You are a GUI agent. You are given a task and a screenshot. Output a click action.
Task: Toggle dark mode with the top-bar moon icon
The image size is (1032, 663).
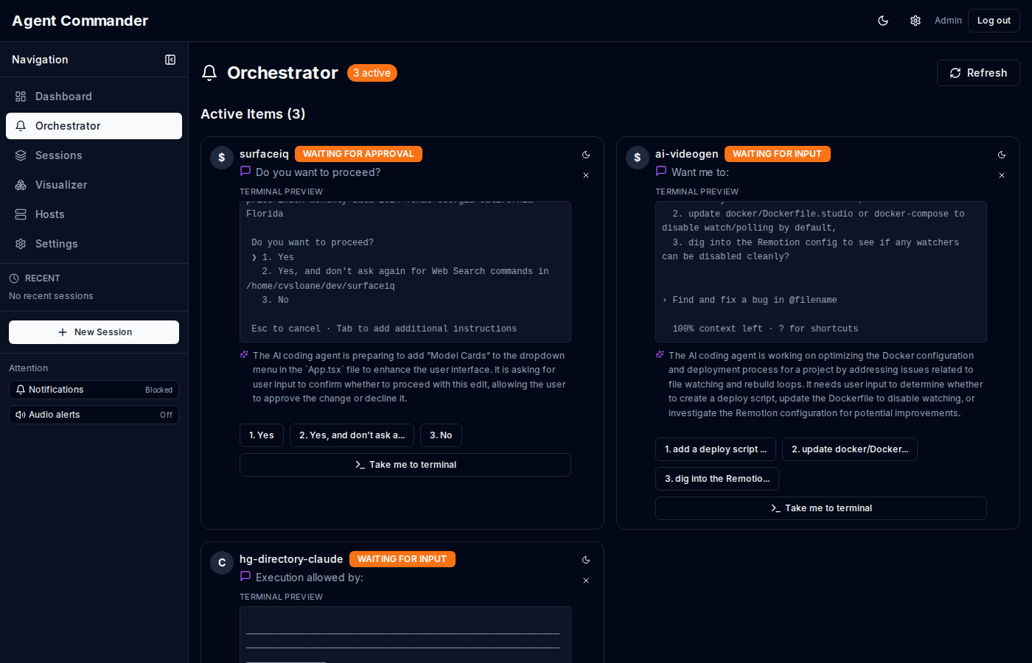click(x=882, y=21)
